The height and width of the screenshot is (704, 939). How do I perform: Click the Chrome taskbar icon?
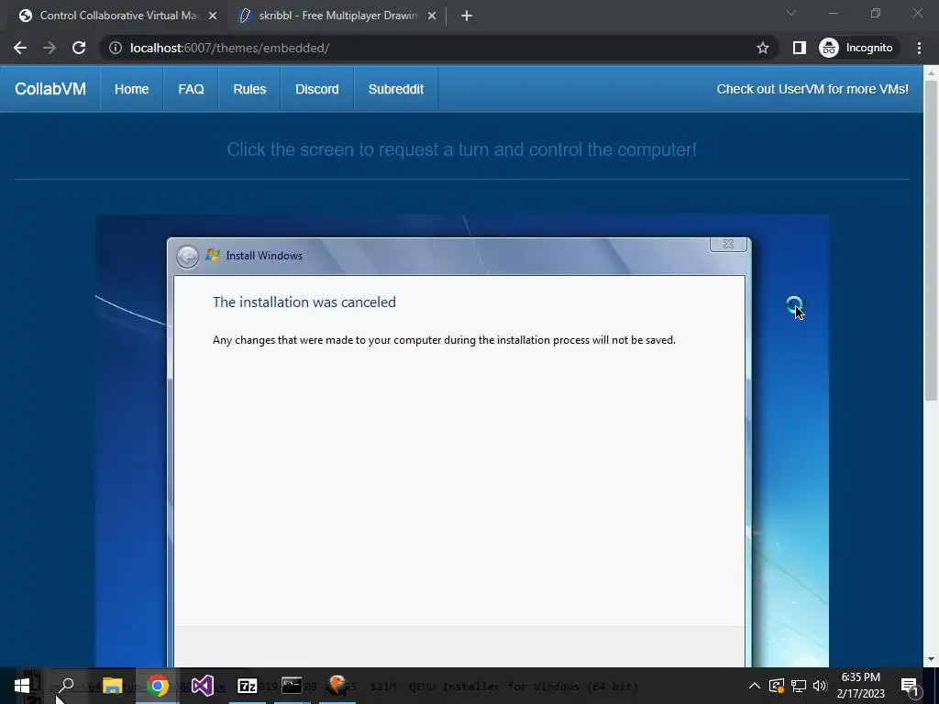[x=158, y=686]
